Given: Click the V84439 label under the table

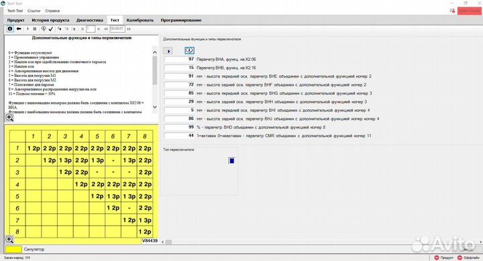Looking at the screenshot, I should (x=150, y=241).
